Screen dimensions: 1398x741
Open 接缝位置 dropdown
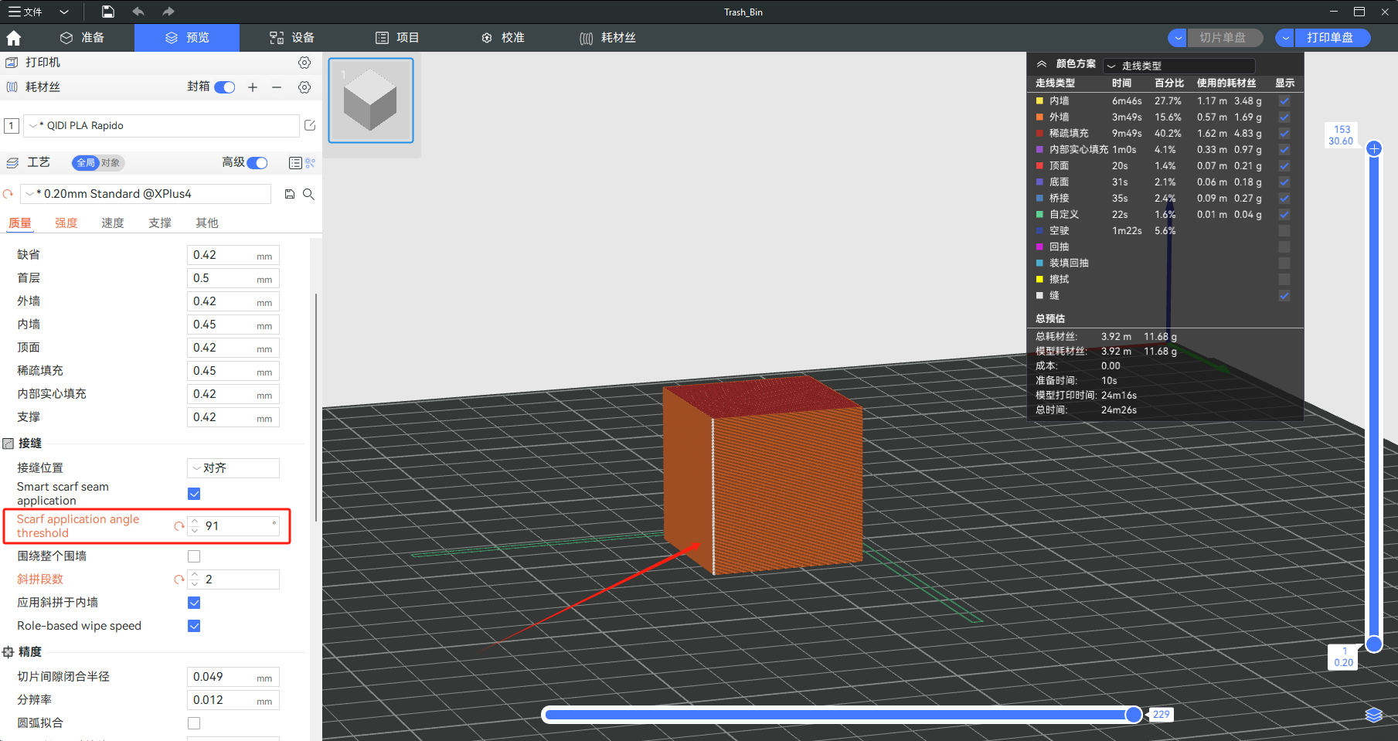pos(233,468)
